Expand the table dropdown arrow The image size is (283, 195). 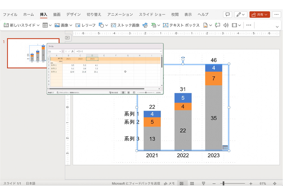(x=50, y=25)
